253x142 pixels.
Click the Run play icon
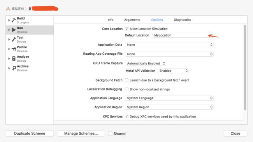[x=14, y=30]
